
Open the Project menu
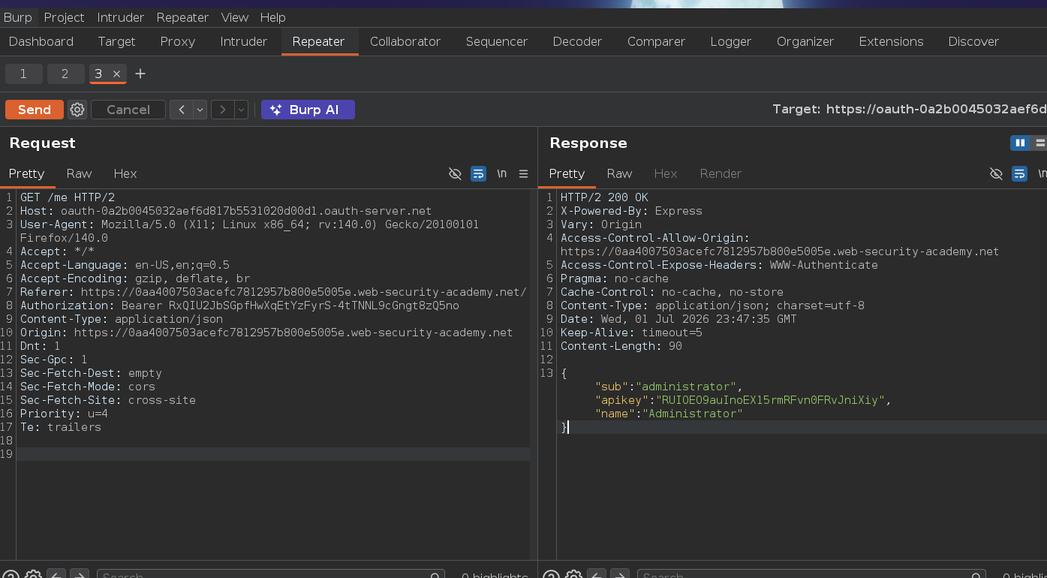click(x=65, y=17)
